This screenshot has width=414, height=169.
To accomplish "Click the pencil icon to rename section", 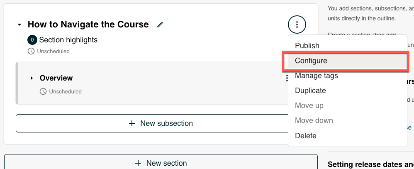I will click(160, 25).
